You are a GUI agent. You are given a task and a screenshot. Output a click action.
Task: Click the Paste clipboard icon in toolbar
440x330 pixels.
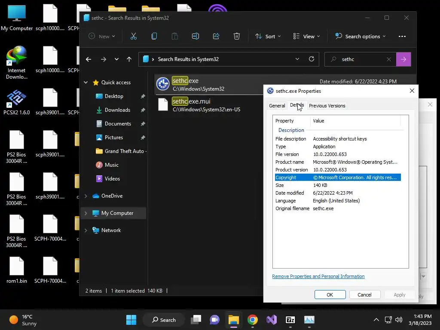(x=175, y=36)
